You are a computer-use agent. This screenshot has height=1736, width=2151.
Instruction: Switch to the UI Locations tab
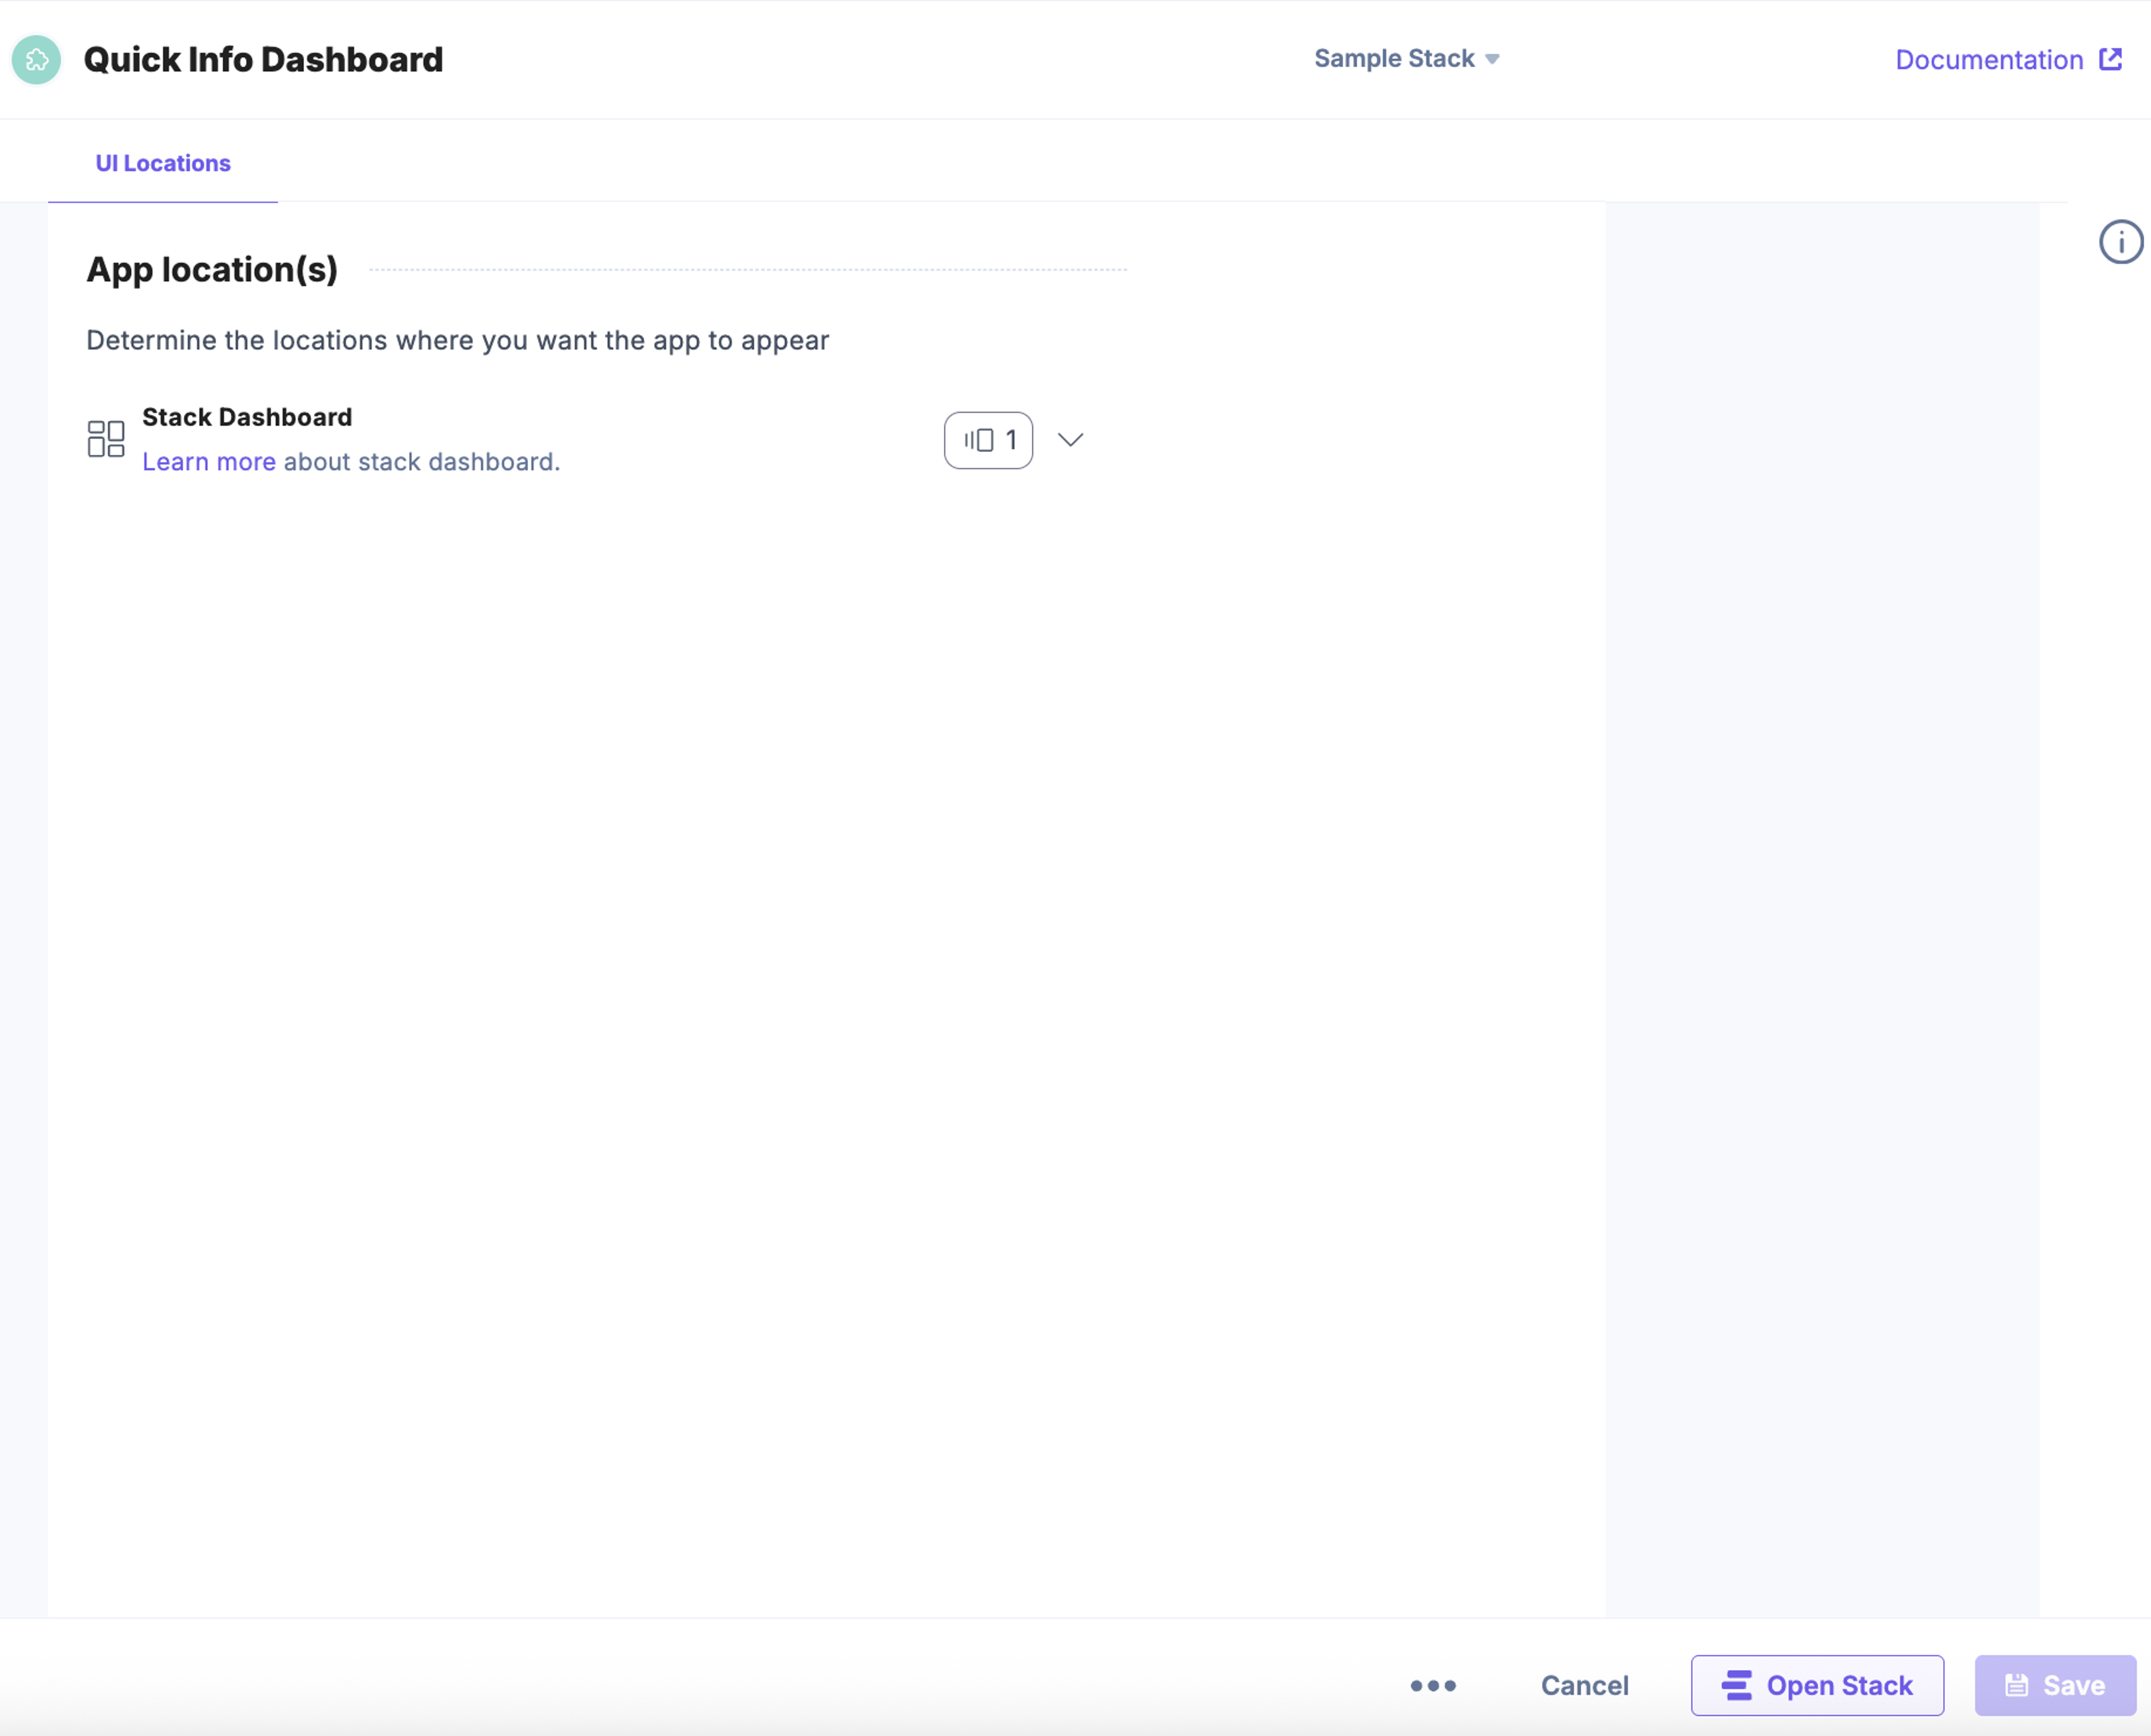pyautogui.click(x=163, y=163)
